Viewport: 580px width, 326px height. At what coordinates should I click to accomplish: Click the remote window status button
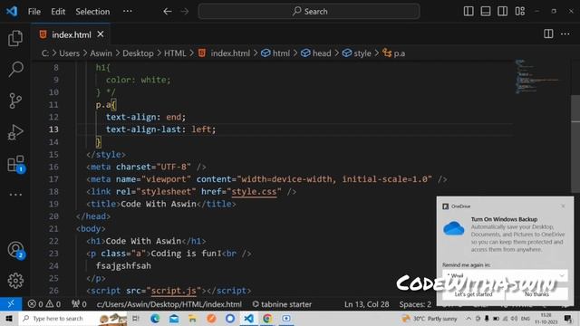tap(11, 304)
